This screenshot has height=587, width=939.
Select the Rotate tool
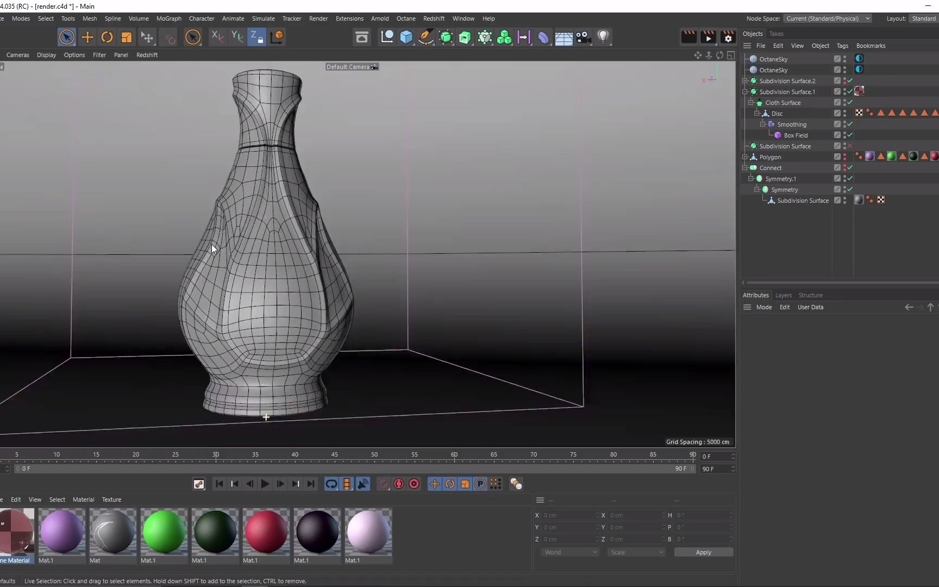(x=107, y=37)
